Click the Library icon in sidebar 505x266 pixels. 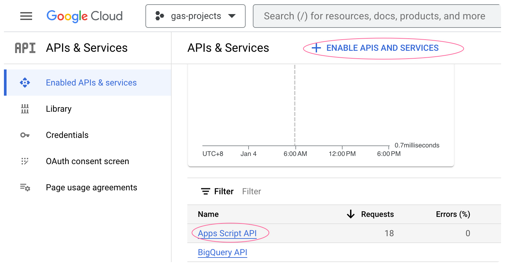pyautogui.click(x=25, y=109)
